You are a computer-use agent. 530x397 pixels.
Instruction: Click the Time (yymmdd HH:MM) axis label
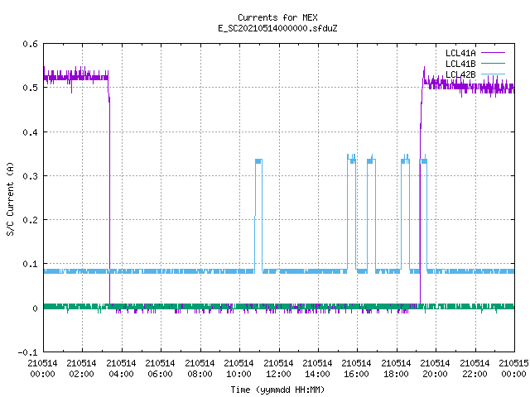click(x=277, y=390)
